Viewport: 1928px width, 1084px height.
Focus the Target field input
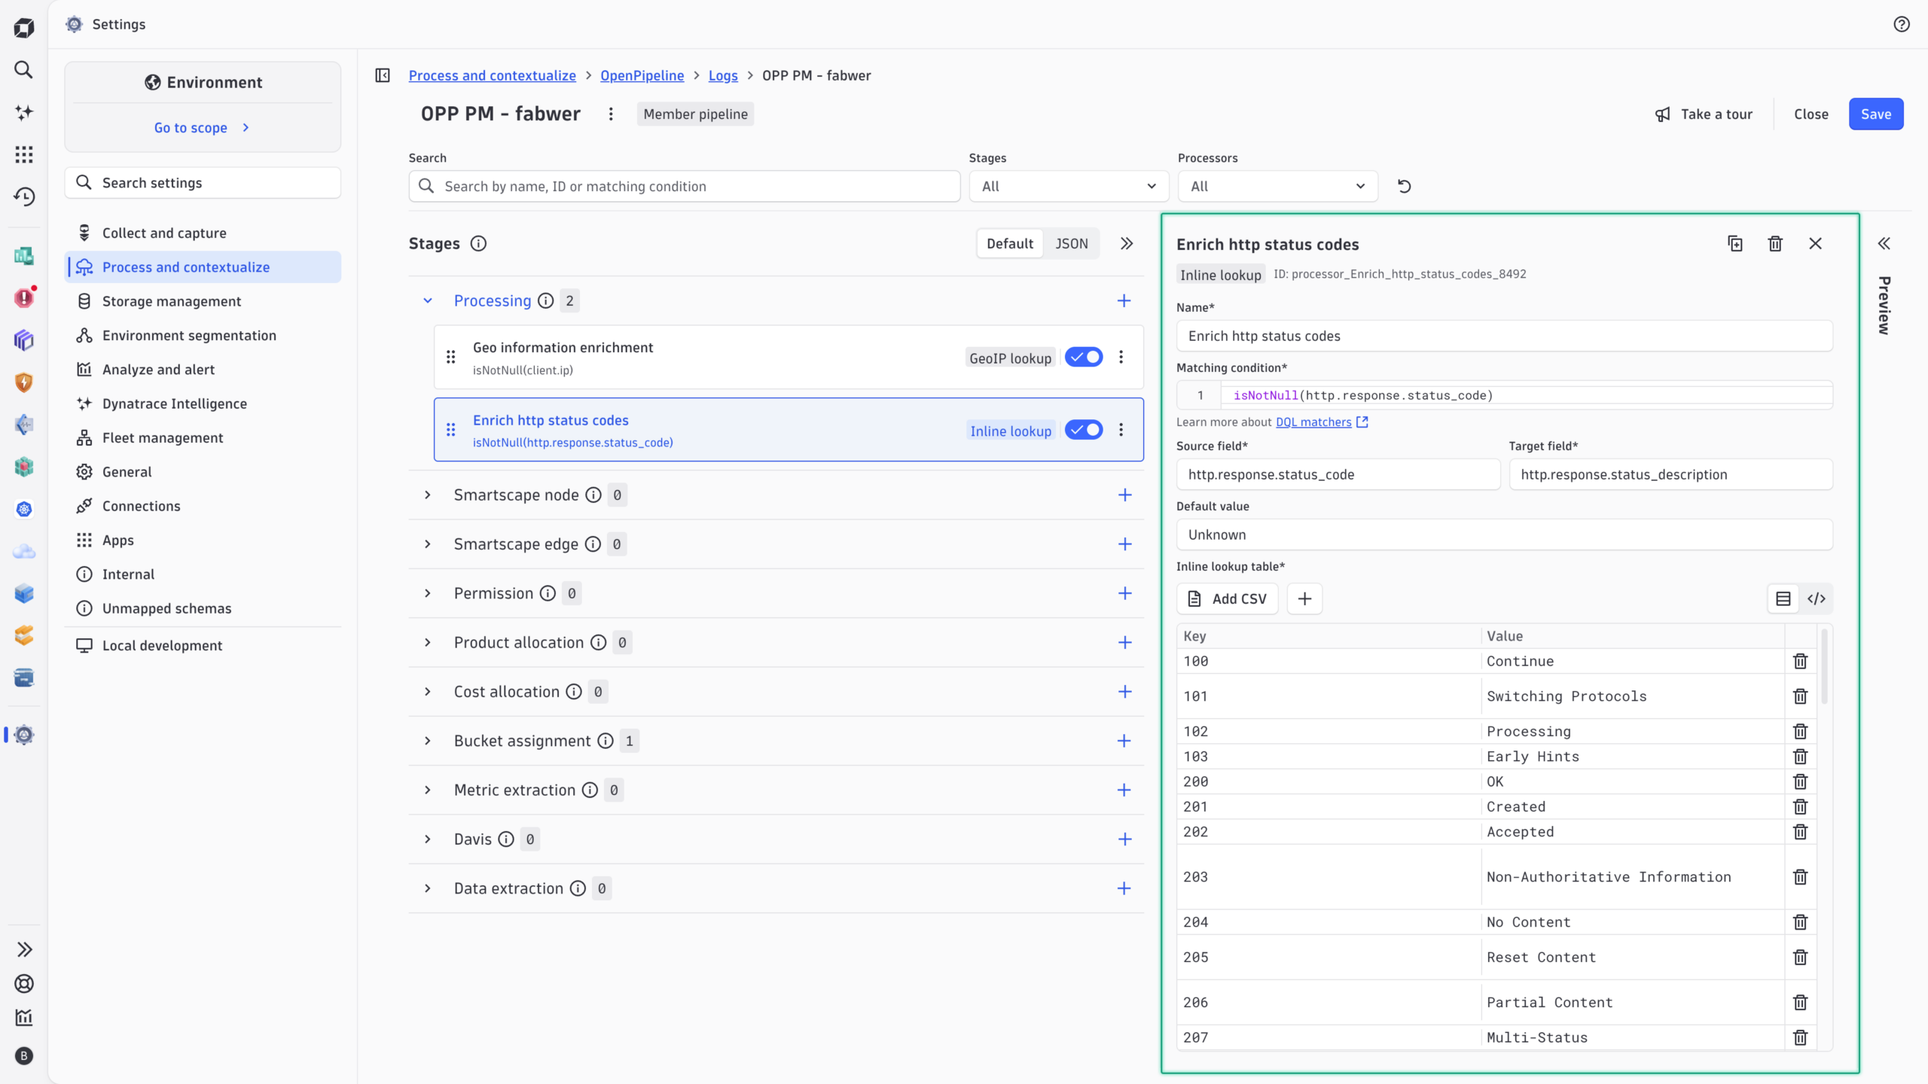(1670, 474)
